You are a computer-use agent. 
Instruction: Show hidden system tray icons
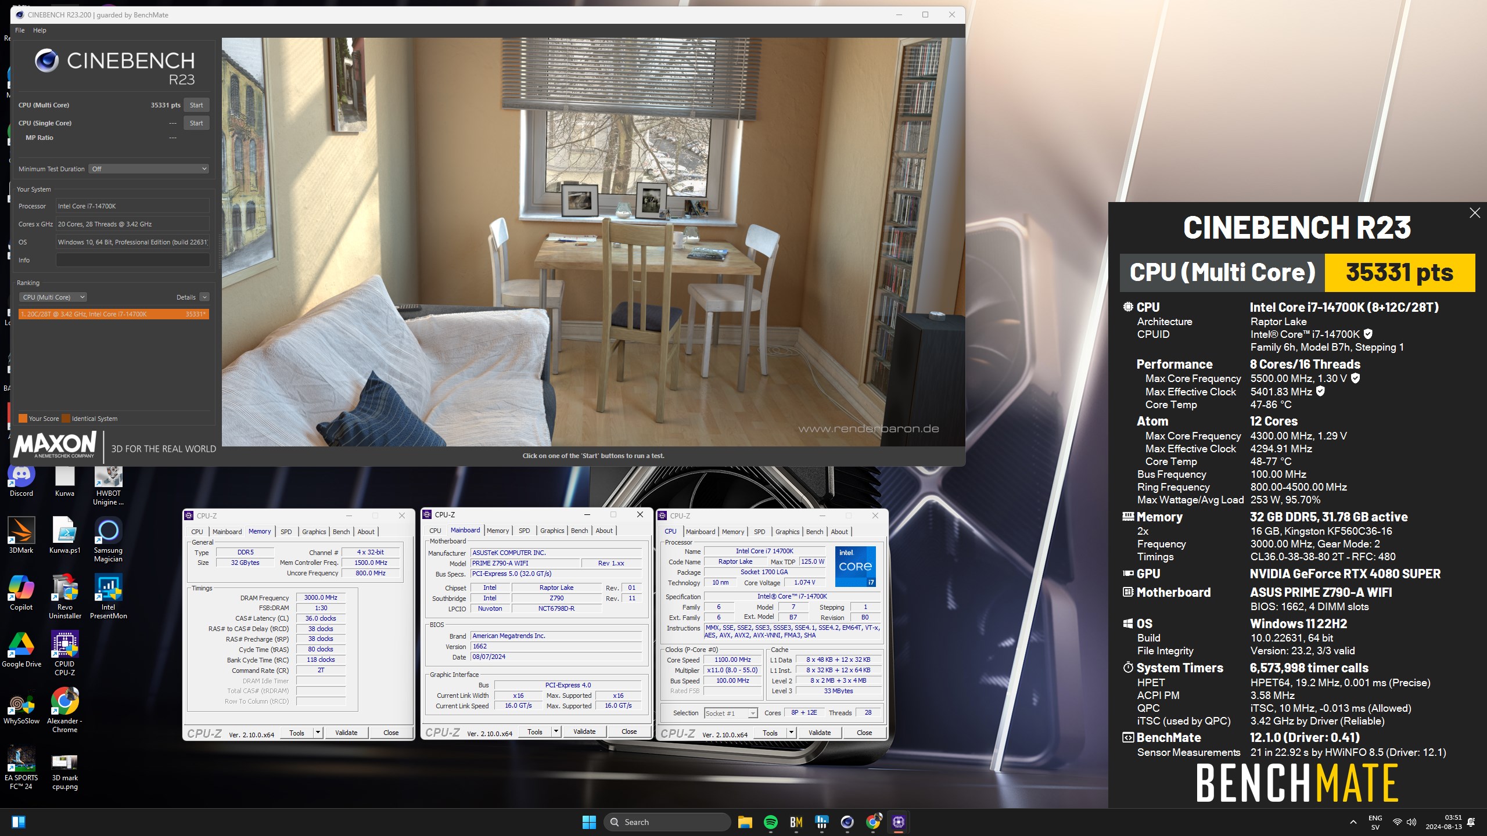pyautogui.click(x=1353, y=822)
